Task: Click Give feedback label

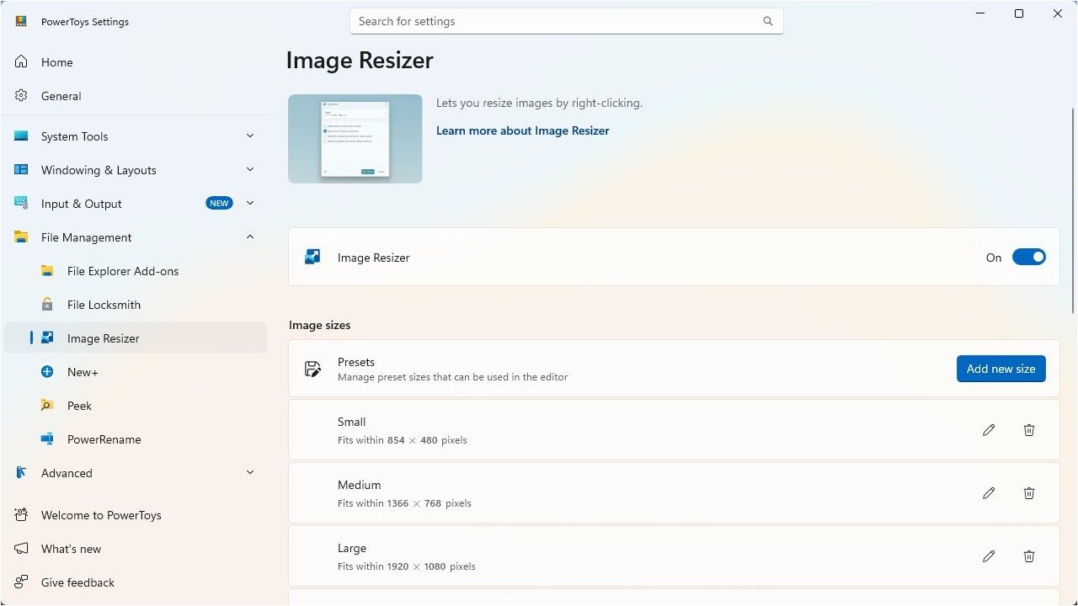Action: coord(77,582)
